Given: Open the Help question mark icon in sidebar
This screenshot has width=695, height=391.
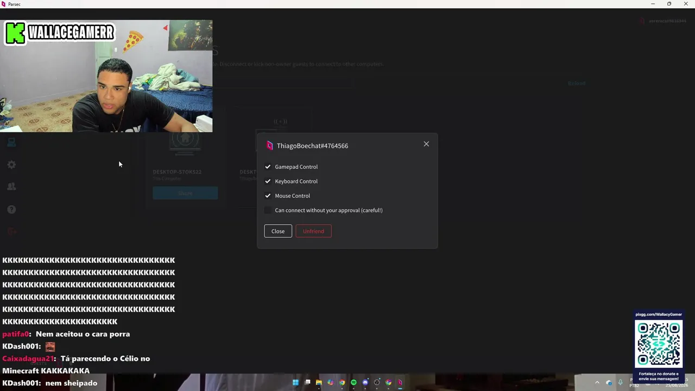Looking at the screenshot, I should [11, 209].
